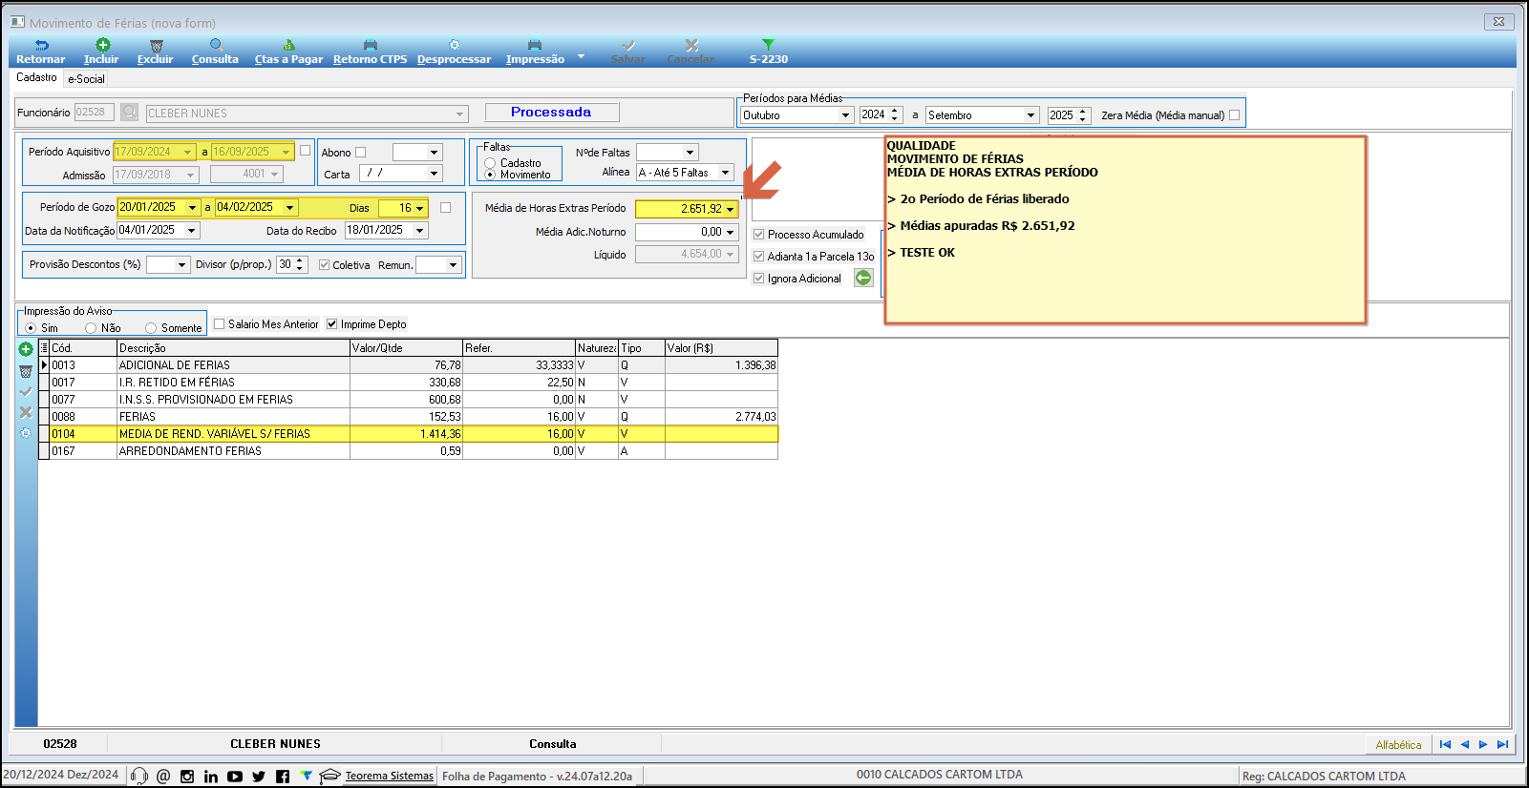This screenshot has width=1529, height=788.
Task: Open the Média de Horas Extras Período dropdown
Action: (731, 209)
